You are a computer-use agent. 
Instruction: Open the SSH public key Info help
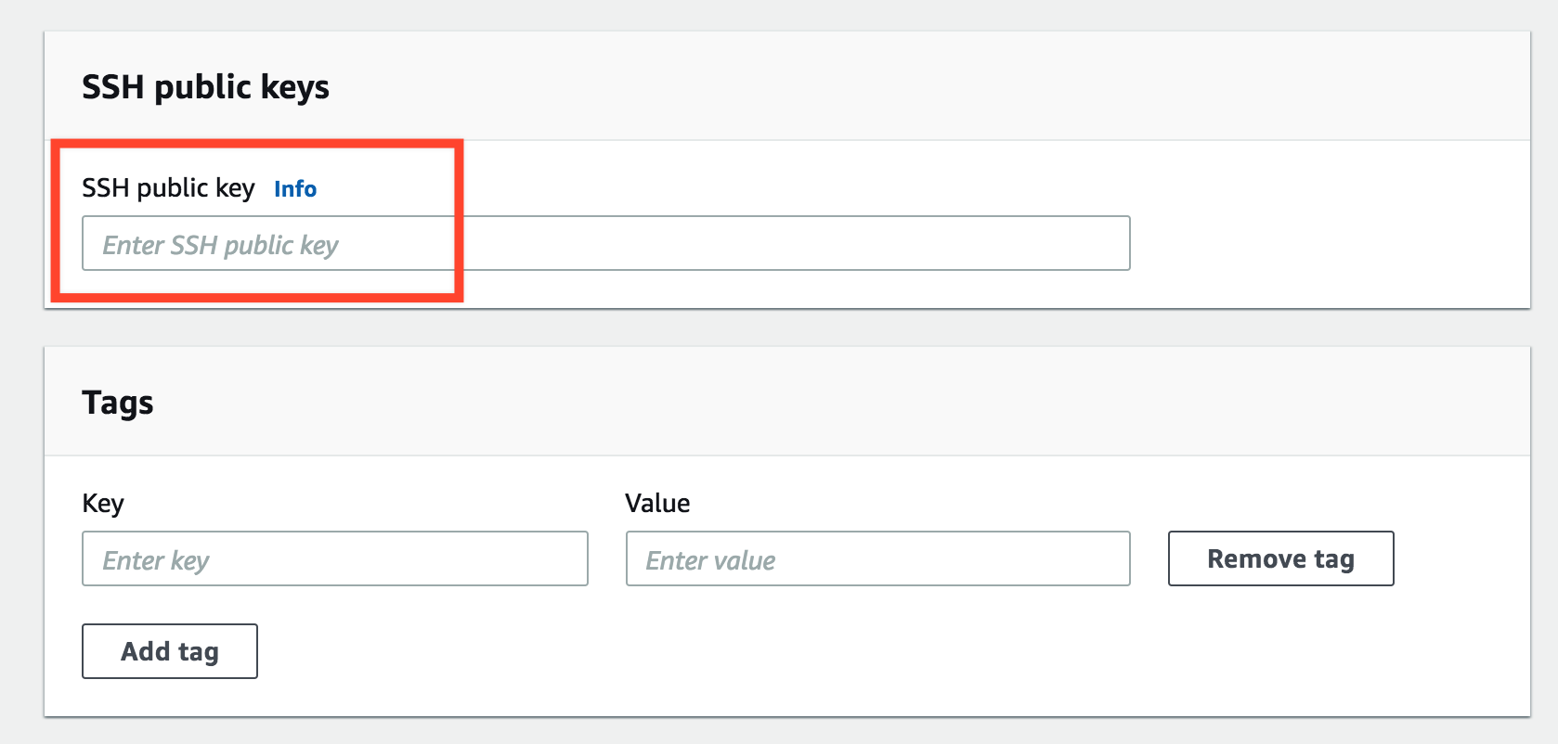pyautogui.click(x=295, y=188)
